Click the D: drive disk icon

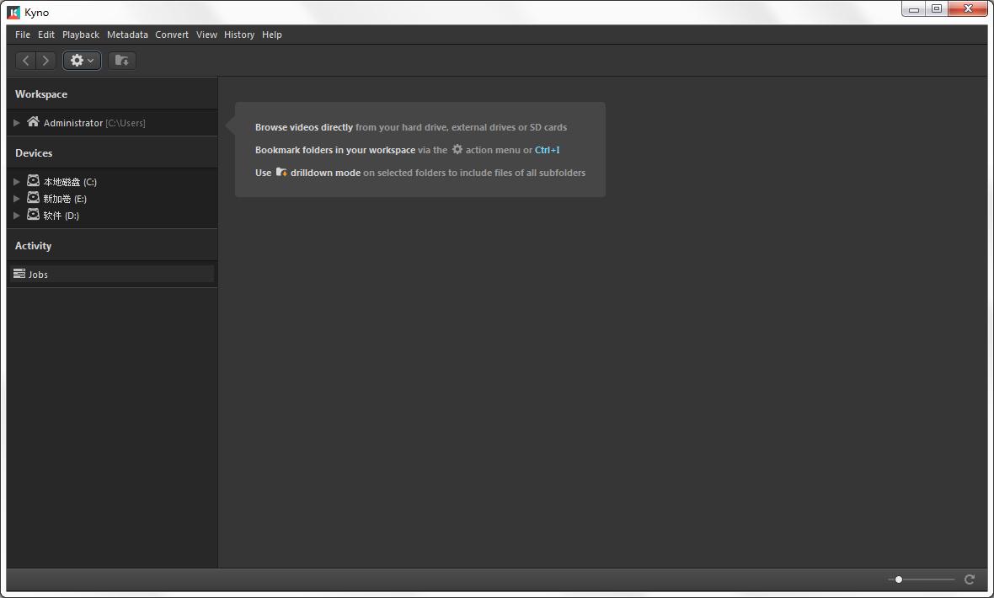(33, 215)
